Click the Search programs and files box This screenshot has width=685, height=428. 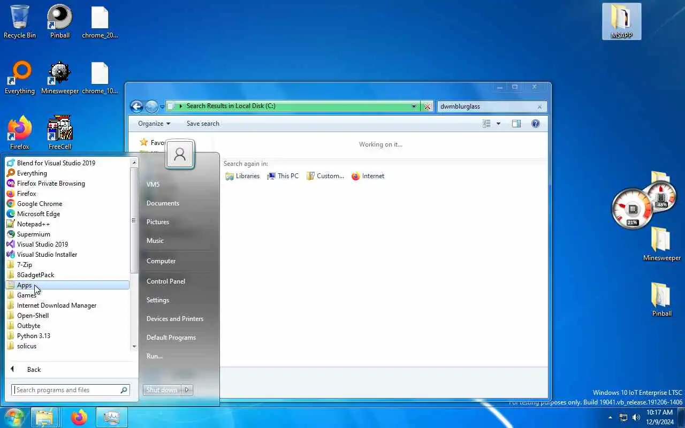click(x=71, y=390)
